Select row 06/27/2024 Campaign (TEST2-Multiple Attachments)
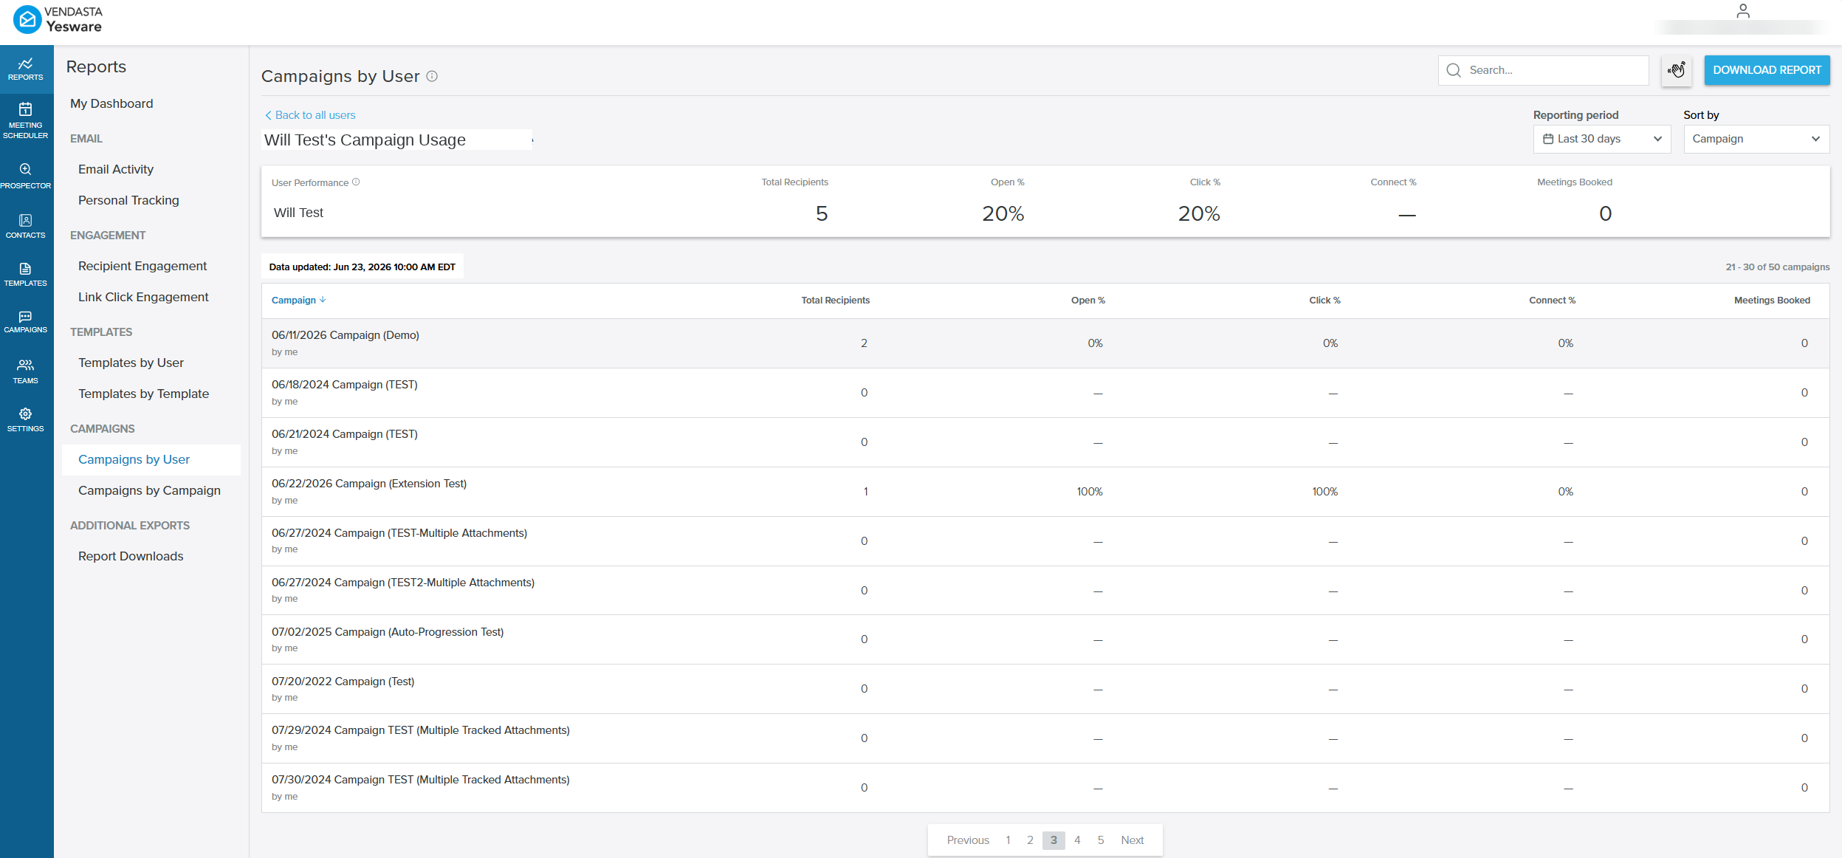 pyautogui.click(x=1045, y=591)
